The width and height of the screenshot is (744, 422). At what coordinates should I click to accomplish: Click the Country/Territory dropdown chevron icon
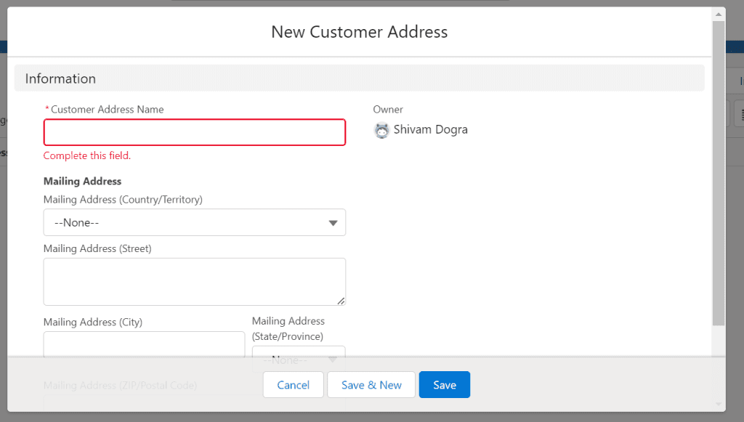pos(333,222)
